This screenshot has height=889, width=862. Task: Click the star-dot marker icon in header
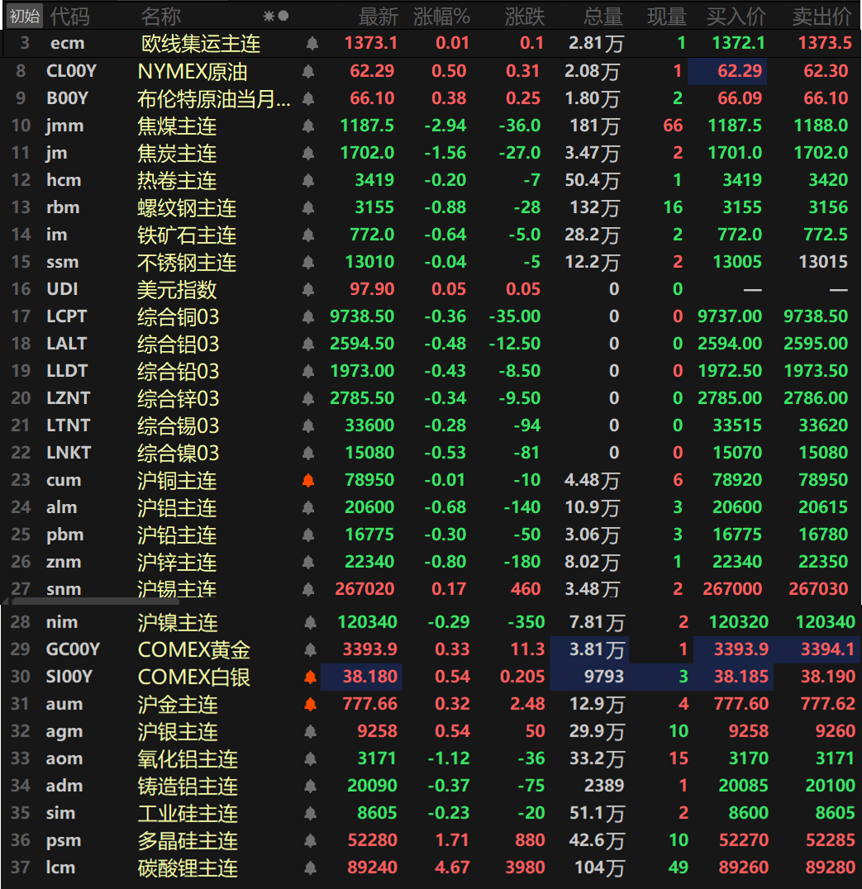[x=275, y=16]
